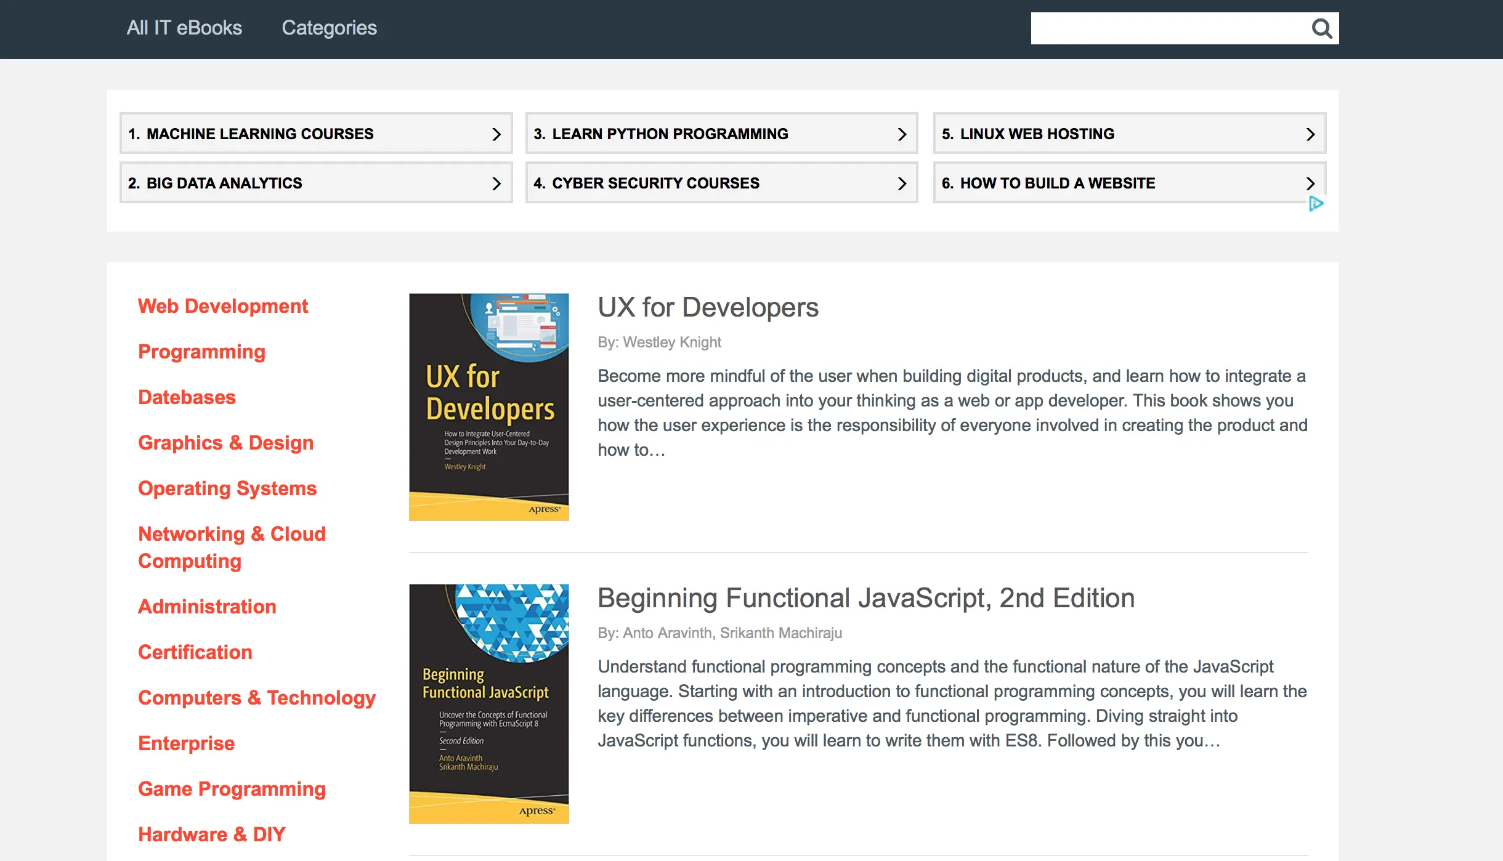Click arrow beside Cyber Security Courses

[902, 184]
